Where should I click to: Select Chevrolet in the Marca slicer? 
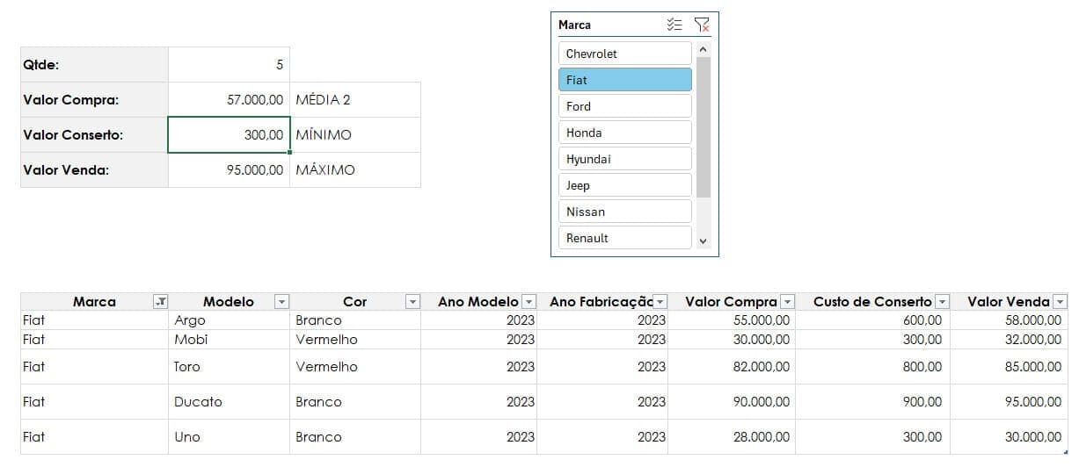coord(625,54)
